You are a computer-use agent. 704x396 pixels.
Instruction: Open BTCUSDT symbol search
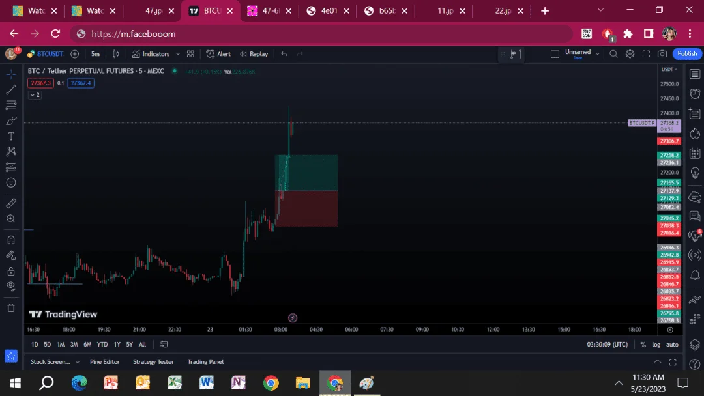46,54
